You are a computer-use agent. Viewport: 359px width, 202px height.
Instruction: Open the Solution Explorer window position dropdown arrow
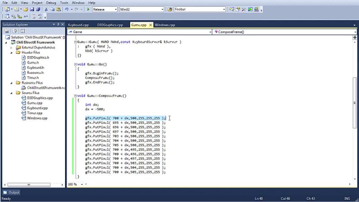coord(54,25)
